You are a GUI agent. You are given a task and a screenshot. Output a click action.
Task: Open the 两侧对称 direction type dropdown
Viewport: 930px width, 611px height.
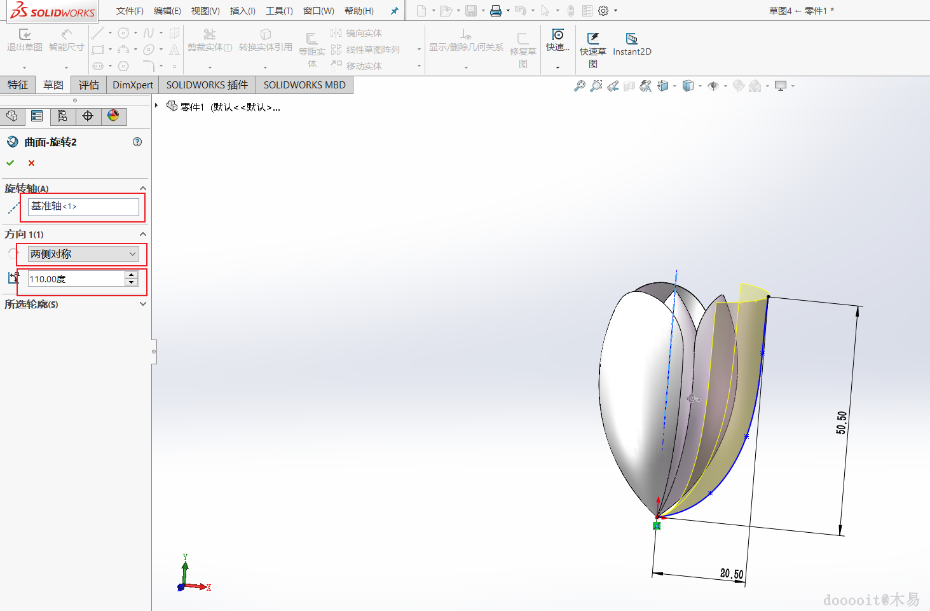(x=83, y=254)
